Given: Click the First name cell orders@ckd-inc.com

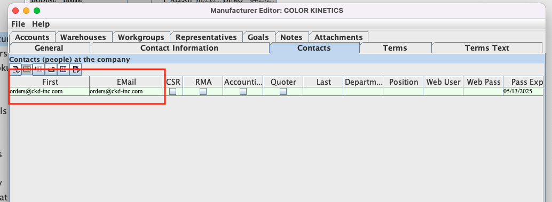Looking at the screenshot, I should tap(49, 91).
